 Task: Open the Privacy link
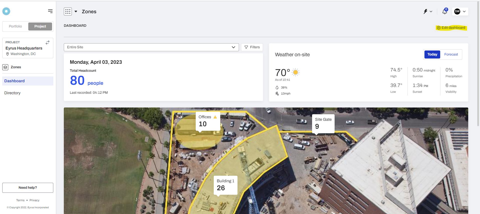tap(35, 200)
